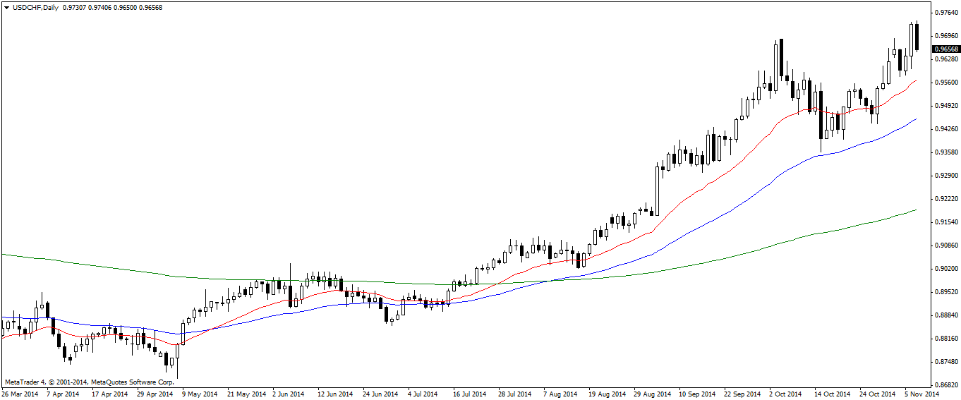
Task: Click the 24 Jun 2014 date label
Action: pyautogui.click(x=380, y=394)
